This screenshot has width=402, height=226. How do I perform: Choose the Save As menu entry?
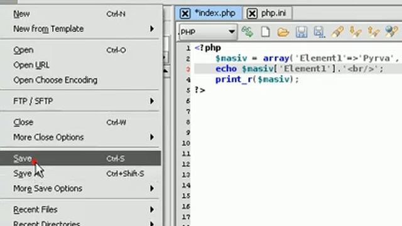[80, 174]
